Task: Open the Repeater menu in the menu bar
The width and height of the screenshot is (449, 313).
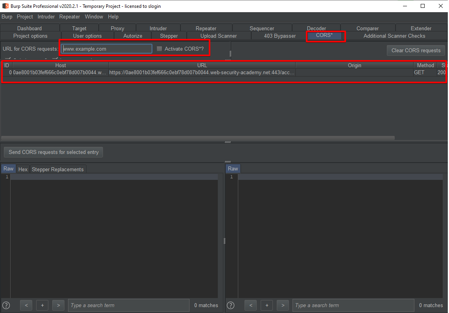Action: tap(70, 16)
